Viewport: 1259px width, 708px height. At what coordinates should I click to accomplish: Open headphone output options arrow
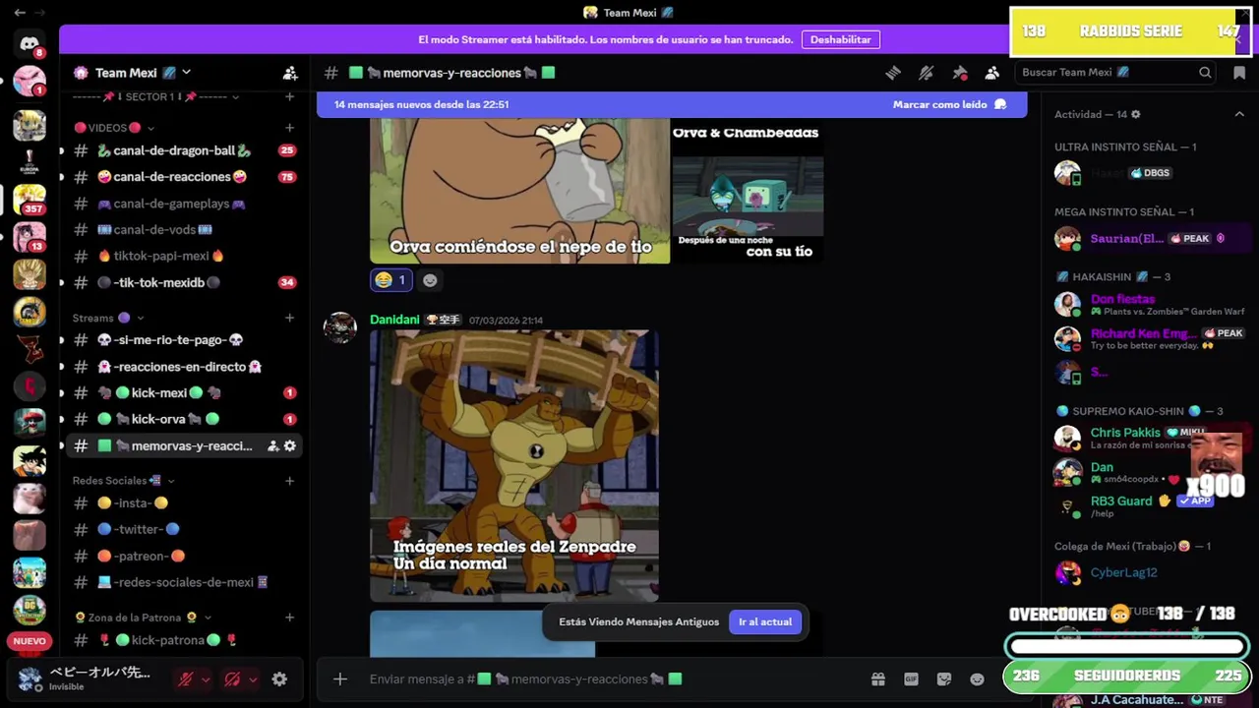click(252, 678)
